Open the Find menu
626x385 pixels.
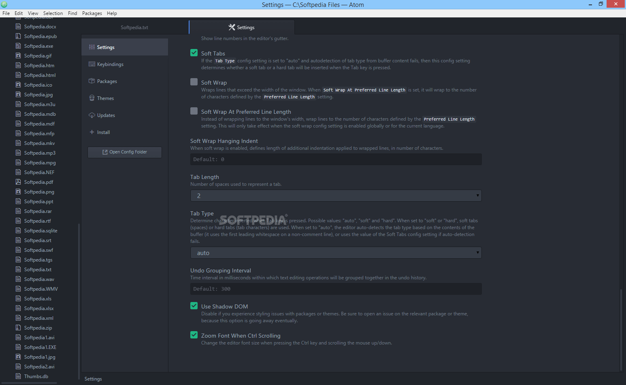pyautogui.click(x=72, y=13)
